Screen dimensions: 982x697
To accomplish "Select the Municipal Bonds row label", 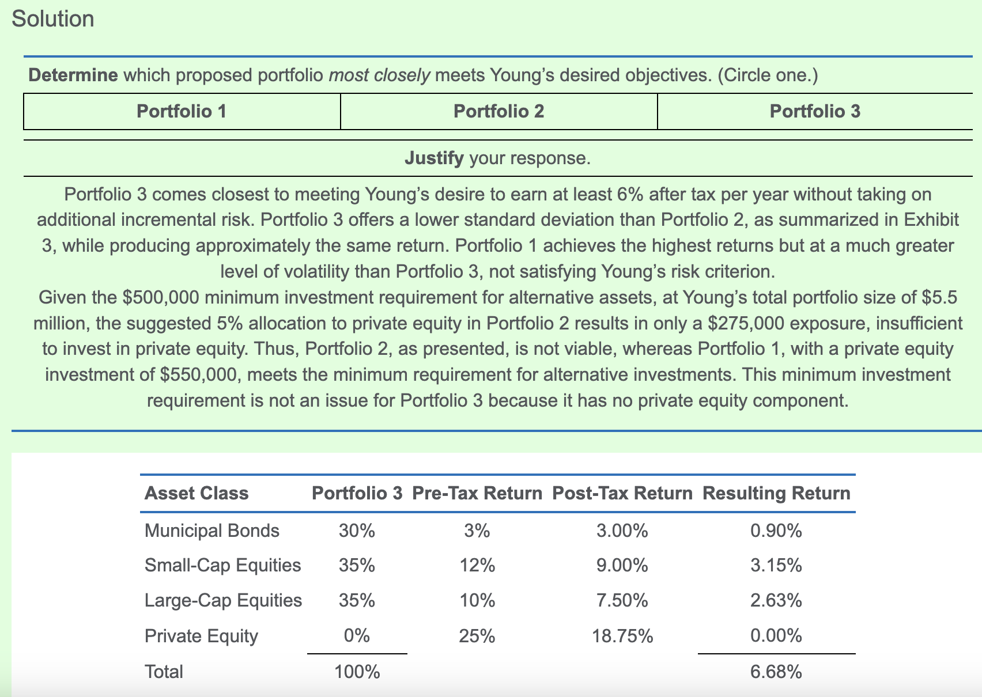I will coord(211,530).
